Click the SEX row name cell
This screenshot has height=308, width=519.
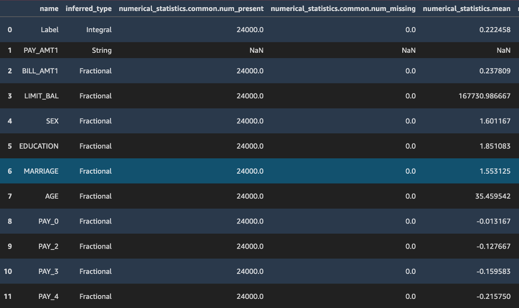tap(52, 121)
